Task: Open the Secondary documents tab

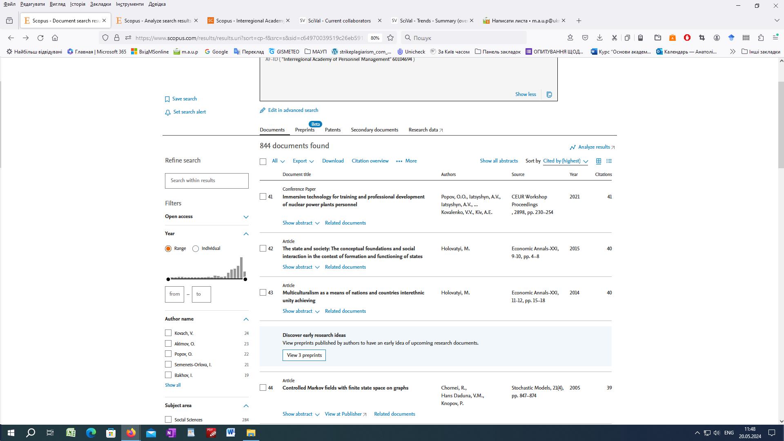Action: [374, 130]
